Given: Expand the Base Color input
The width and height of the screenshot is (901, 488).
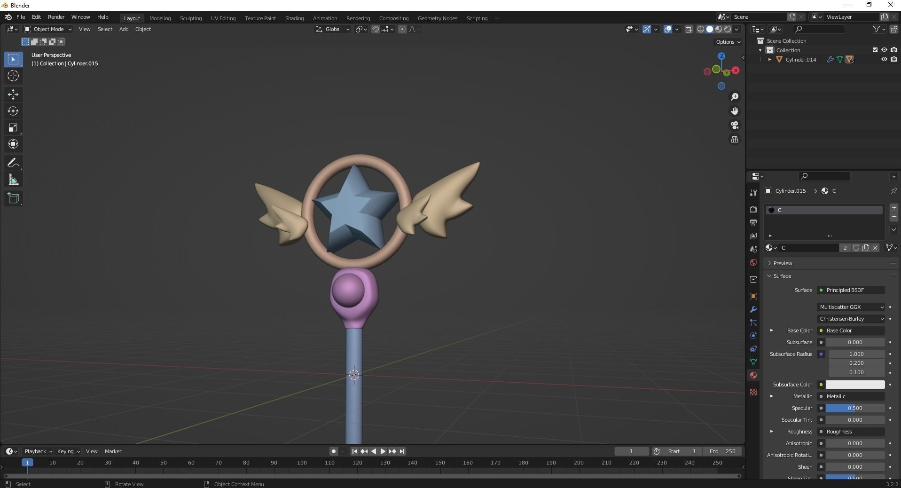Looking at the screenshot, I should click(771, 331).
